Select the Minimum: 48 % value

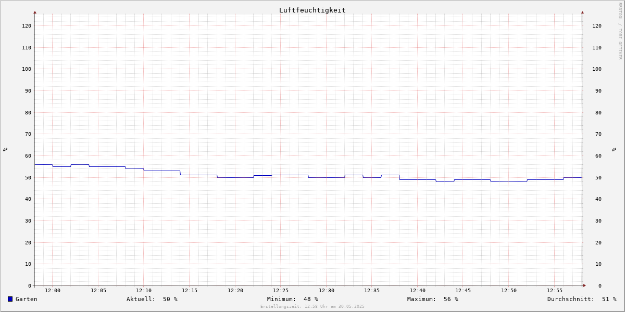click(293, 299)
